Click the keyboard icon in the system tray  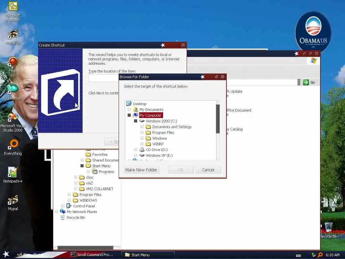[x=299, y=256]
